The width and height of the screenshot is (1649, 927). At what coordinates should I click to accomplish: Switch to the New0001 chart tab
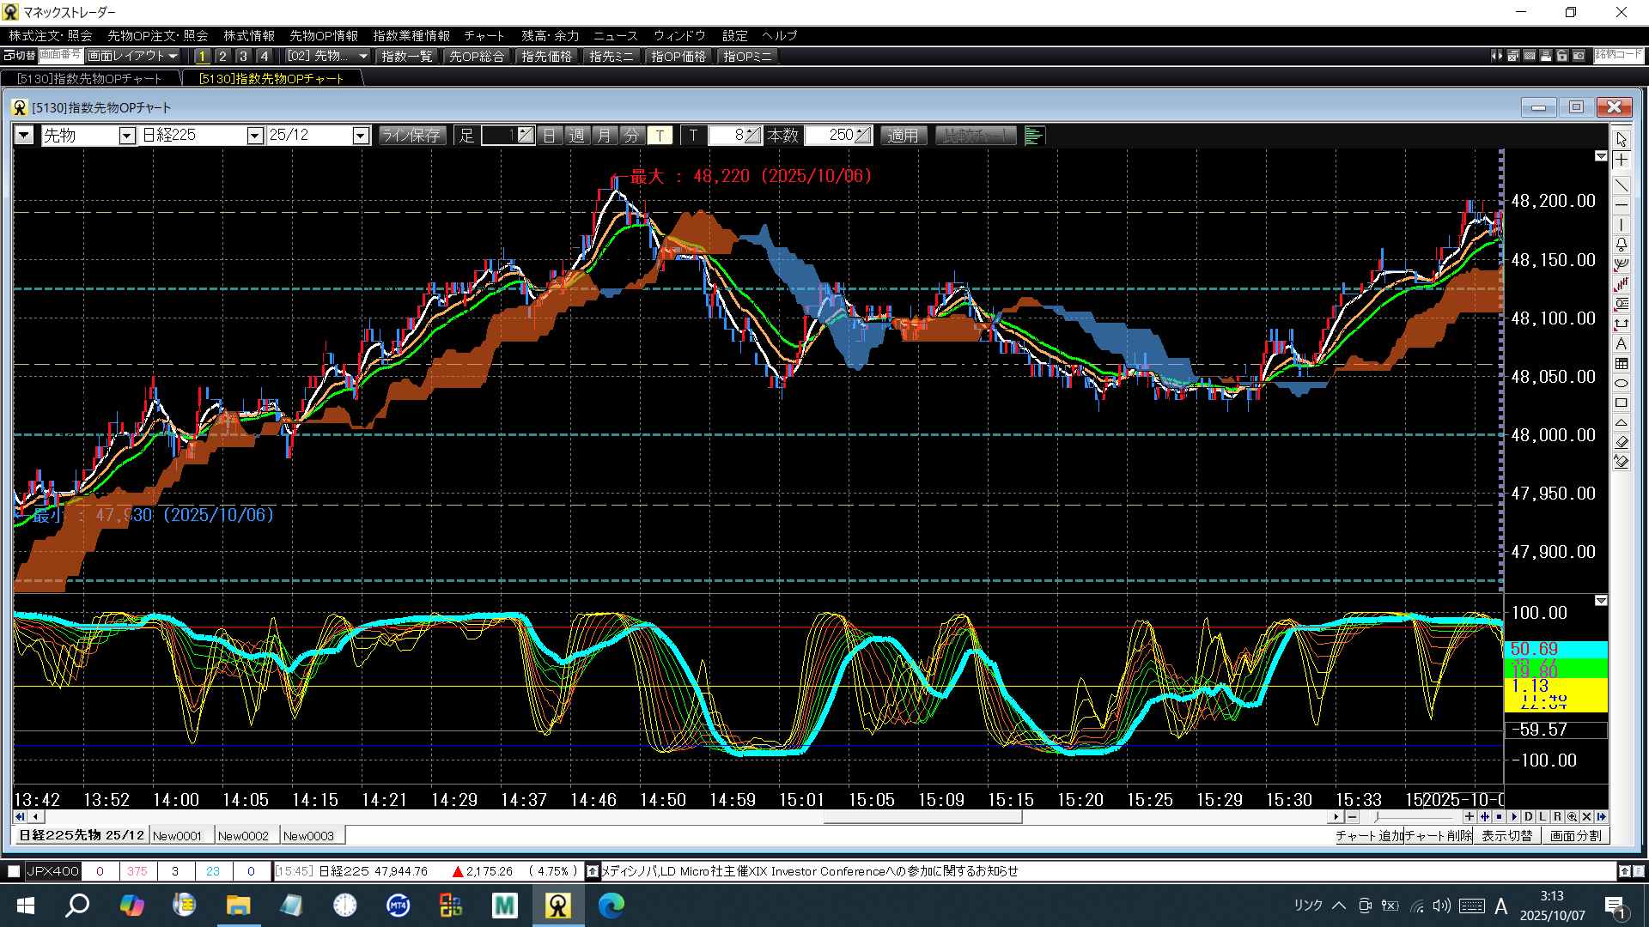[x=177, y=836]
